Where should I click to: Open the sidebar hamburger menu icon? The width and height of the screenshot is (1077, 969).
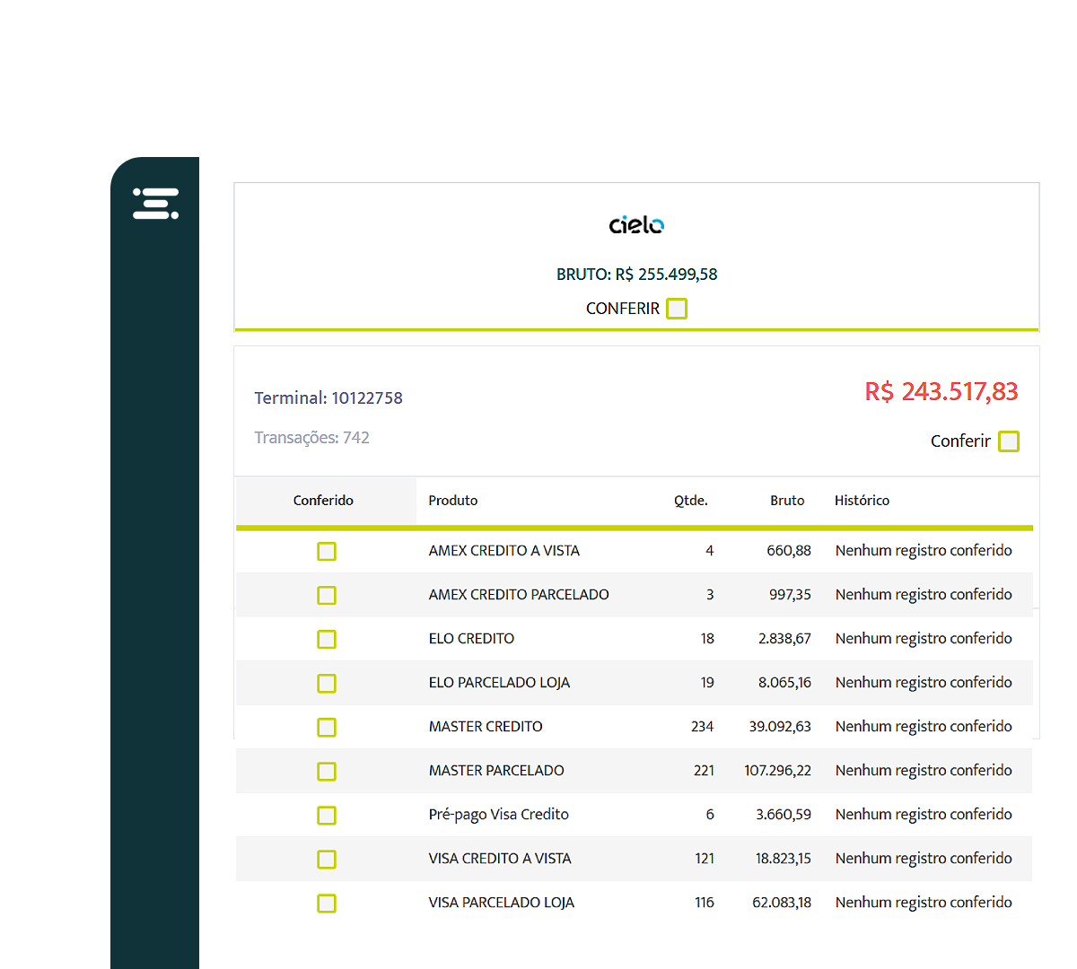(155, 204)
